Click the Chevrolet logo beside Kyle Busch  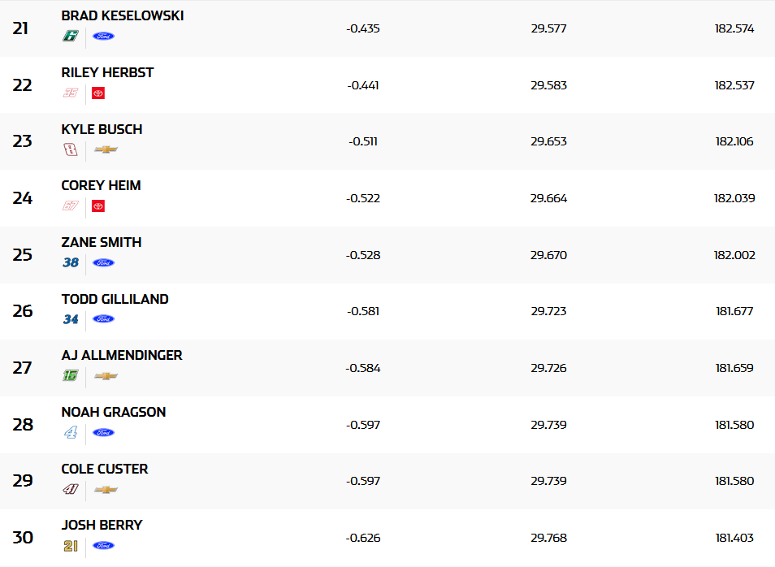(106, 149)
